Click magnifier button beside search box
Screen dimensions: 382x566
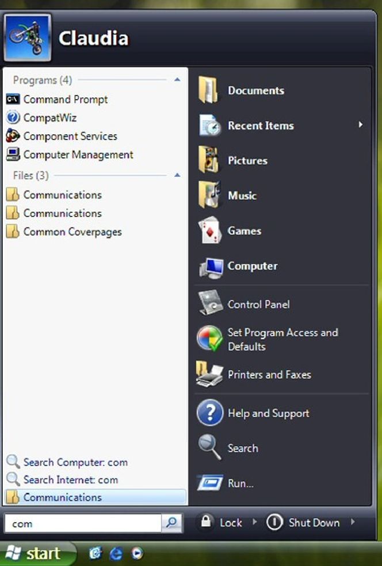171,523
